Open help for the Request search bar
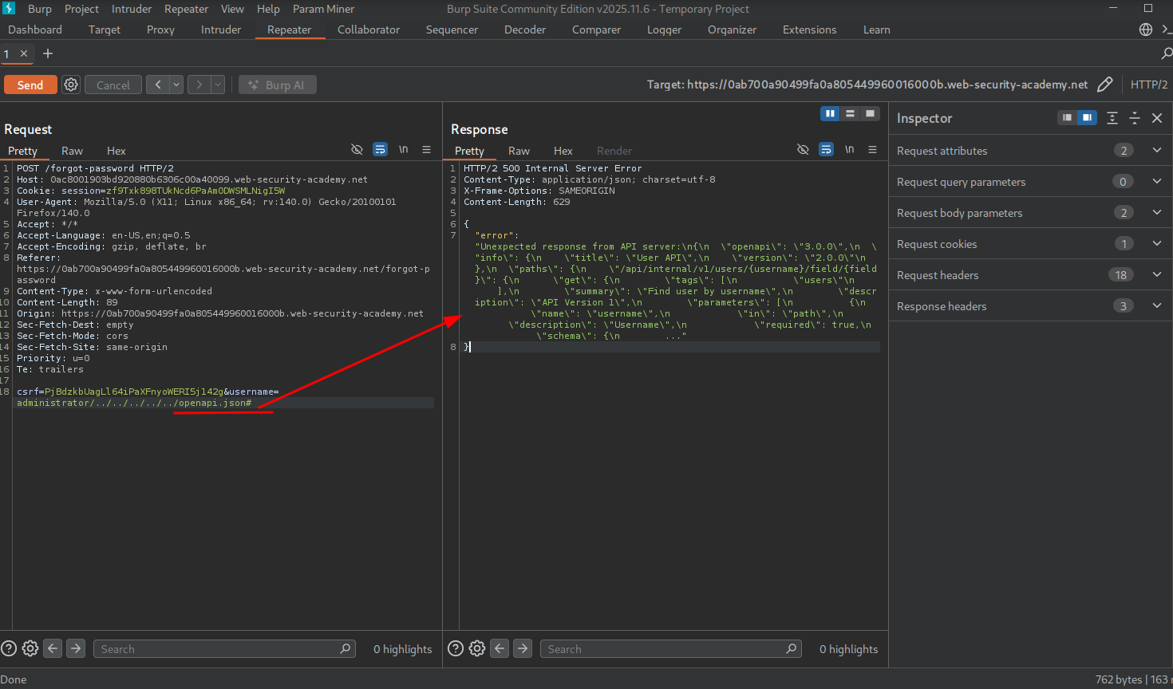This screenshot has height=689, width=1173. coord(9,648)
